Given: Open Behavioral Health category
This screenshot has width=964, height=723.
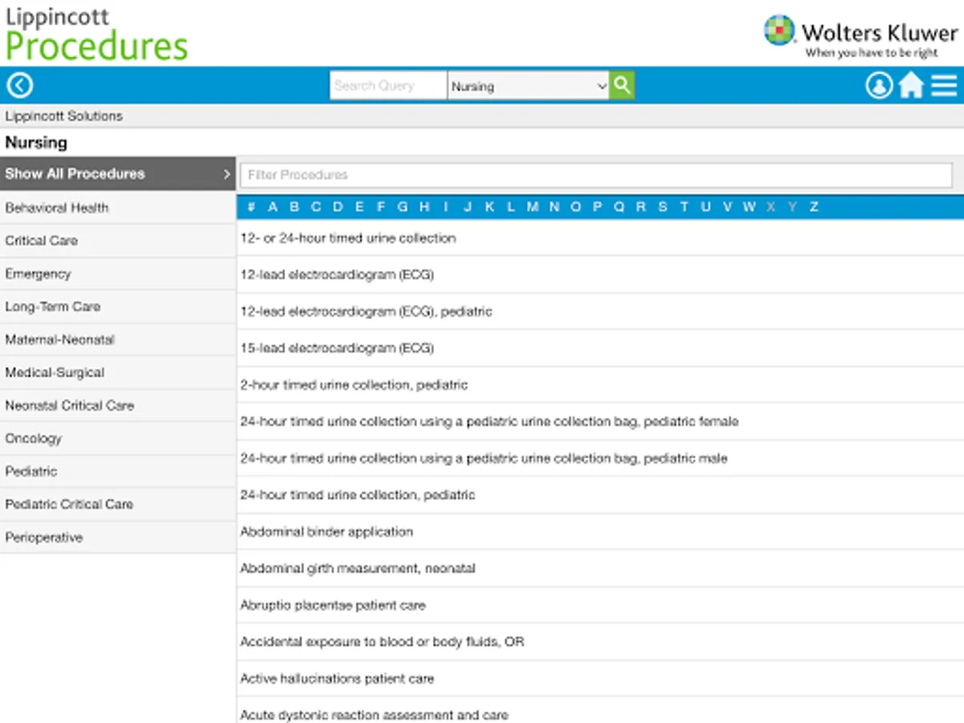Looking at the screenshot, I should (118, 207).
